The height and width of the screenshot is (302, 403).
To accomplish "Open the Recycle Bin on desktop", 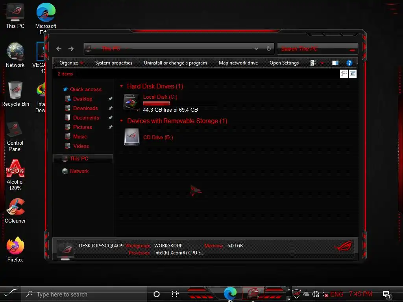I will pyautogui.click(x=15, y=94).
